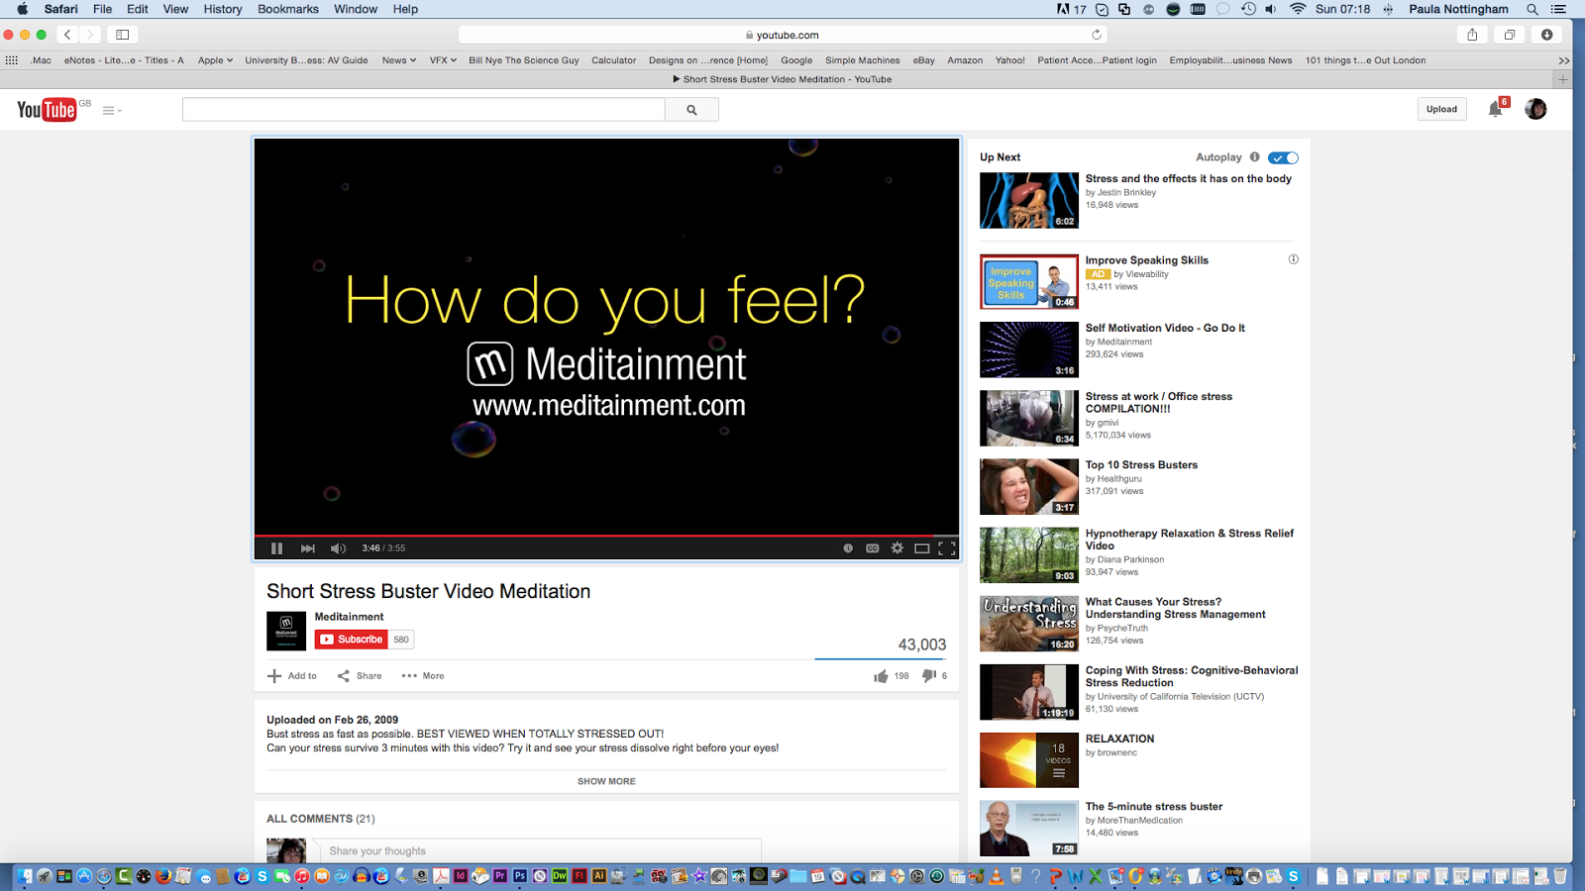The width and height of the screenshot is (1585, 891).
Task: Open the Apple menu
Action: click(22, 9)
